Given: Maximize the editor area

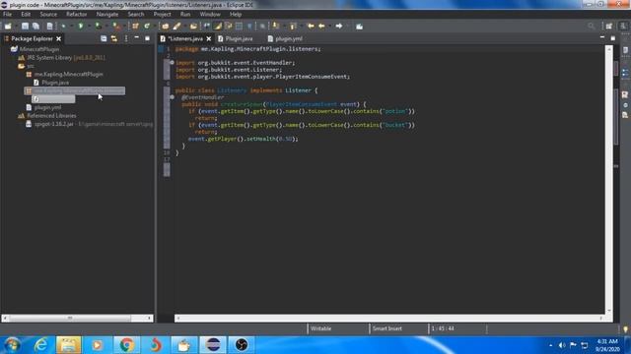Looking at the screenshot, I should pos(612,38).
